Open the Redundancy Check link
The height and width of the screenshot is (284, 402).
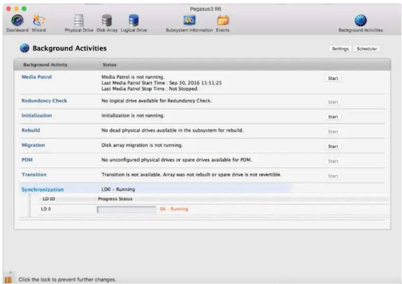44,101
